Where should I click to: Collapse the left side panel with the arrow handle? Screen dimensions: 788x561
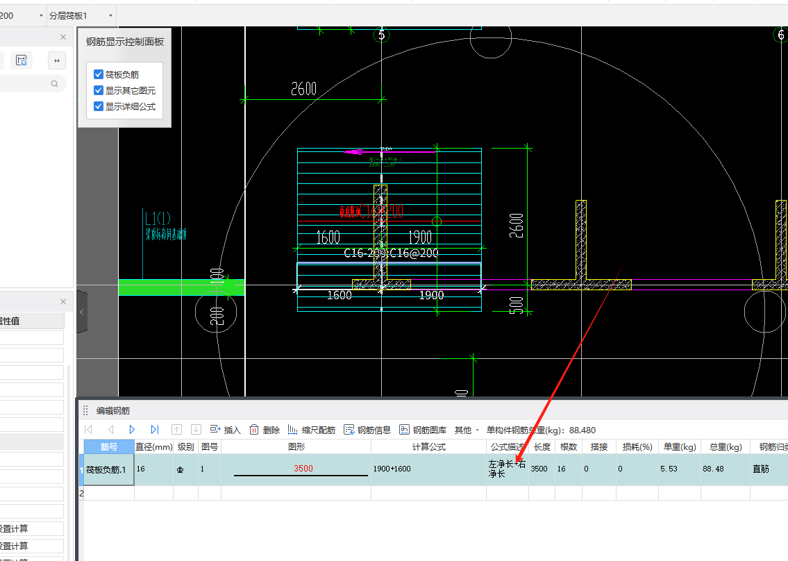pyautogui.click(x=82, y=312)
